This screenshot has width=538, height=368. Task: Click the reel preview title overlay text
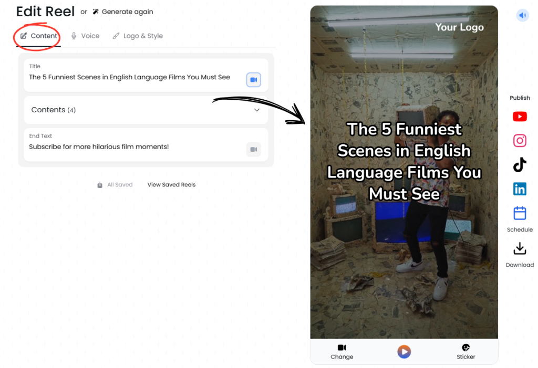[404, 162]
